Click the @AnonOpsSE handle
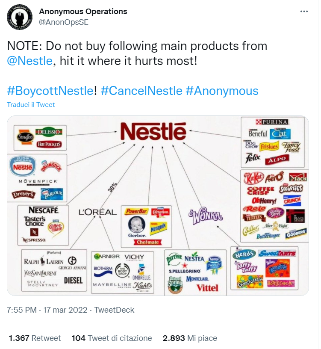Viewport: 321px width, 349px height. point(64,23)
